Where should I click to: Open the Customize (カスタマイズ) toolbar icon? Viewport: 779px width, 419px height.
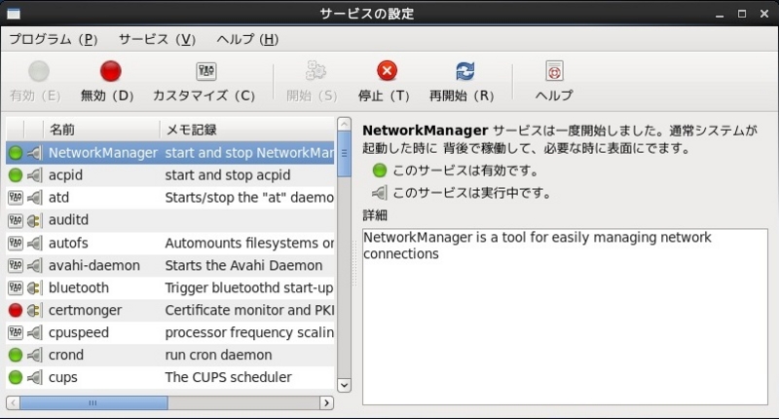[x=206, y=71]
